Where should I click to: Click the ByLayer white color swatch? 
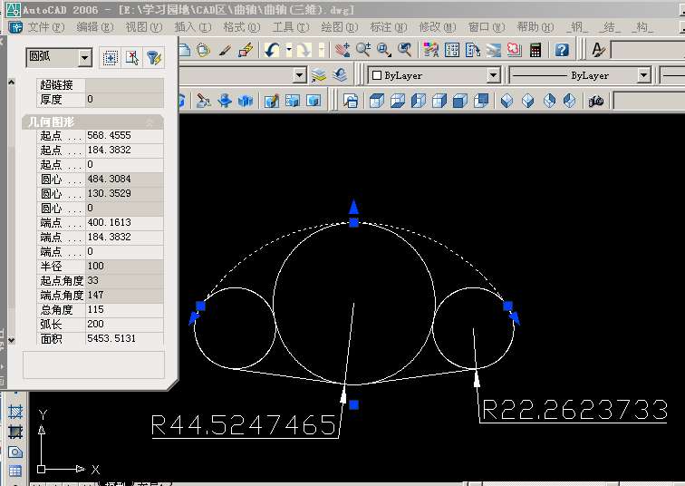tap(377, 75)
